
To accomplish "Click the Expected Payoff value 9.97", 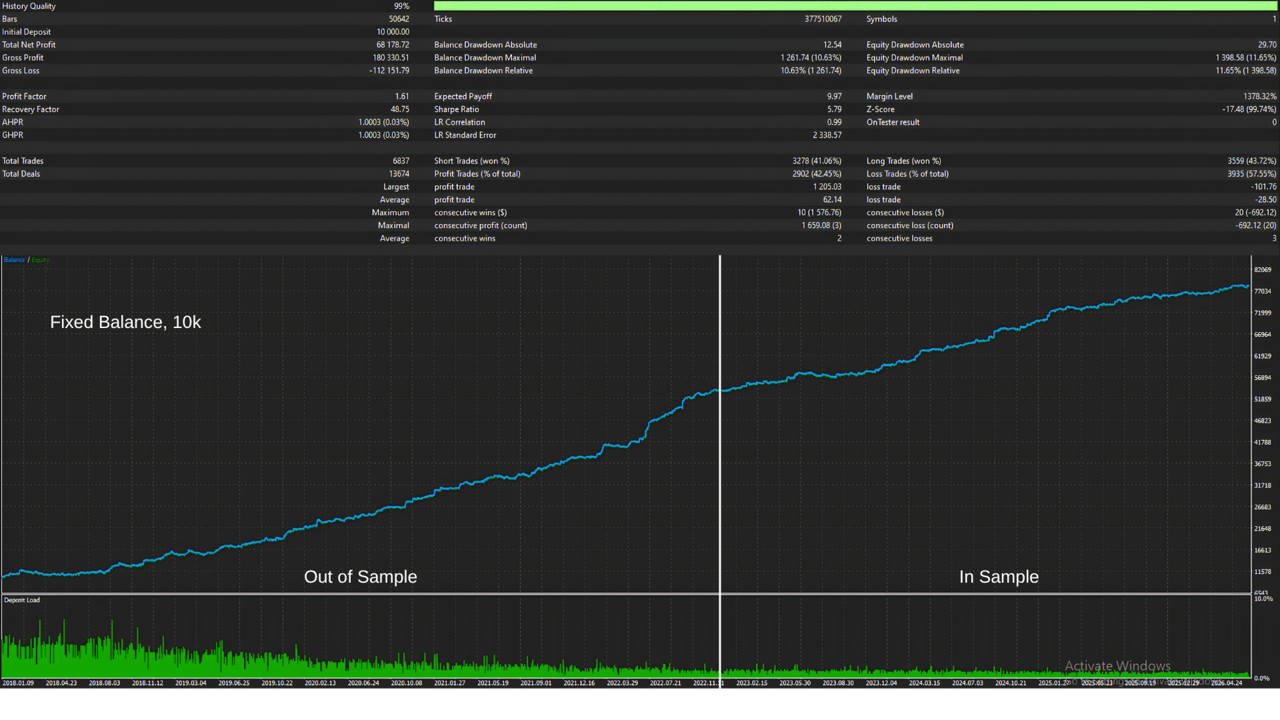I will pos(834,97).
